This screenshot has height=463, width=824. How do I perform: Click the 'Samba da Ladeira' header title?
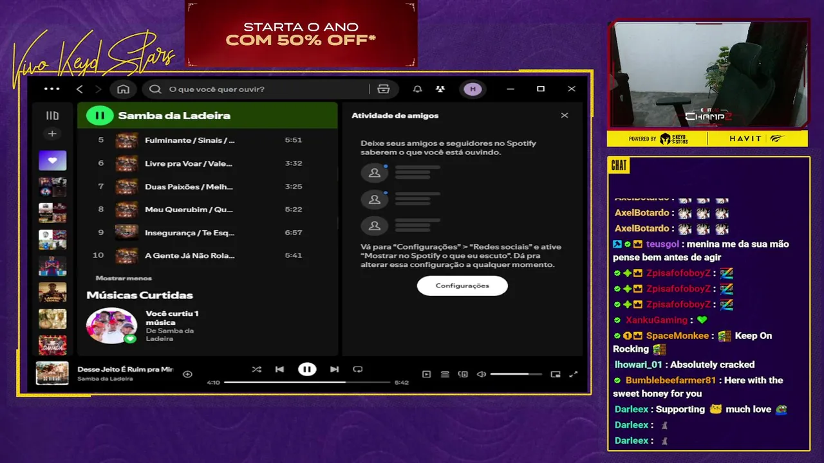[x=174, y=116]
